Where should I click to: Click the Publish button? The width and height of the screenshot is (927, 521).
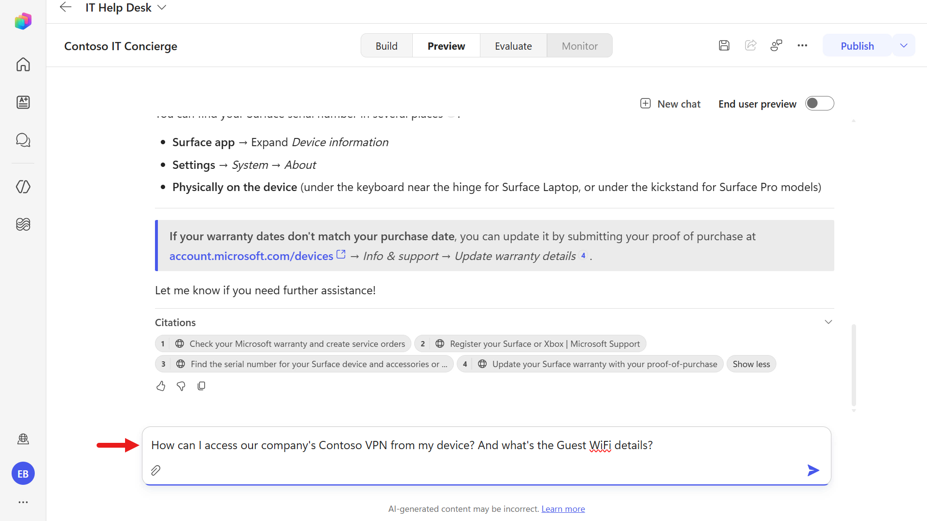coord(857,46)
